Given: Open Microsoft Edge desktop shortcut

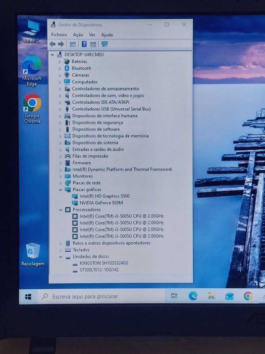Looking at the screenshot, I should (x=32, y=71).
